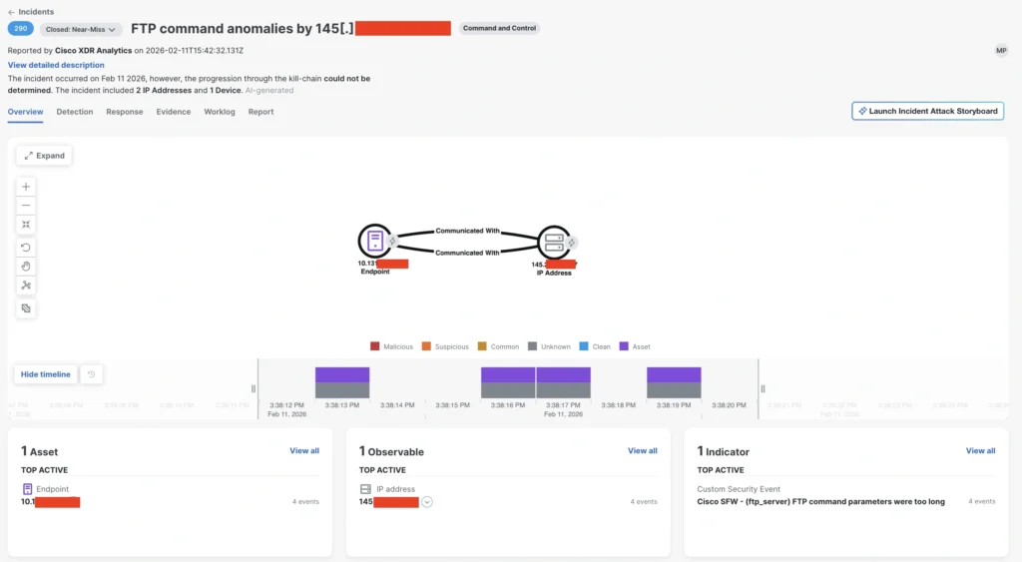The width and height of the screenshot is (1022, 562).
Task: Reset graph with the counterclockwise arrow icon
Action: point(27,247)
